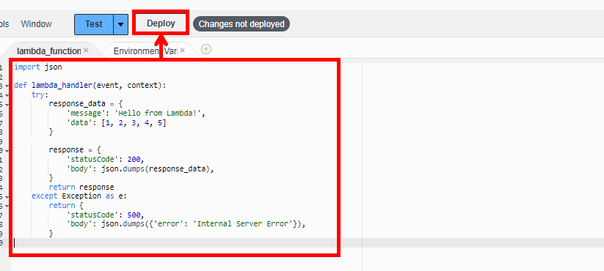Collapse the except block fold arrow
The height and width of the screenshot is (271, 604).
7,196
